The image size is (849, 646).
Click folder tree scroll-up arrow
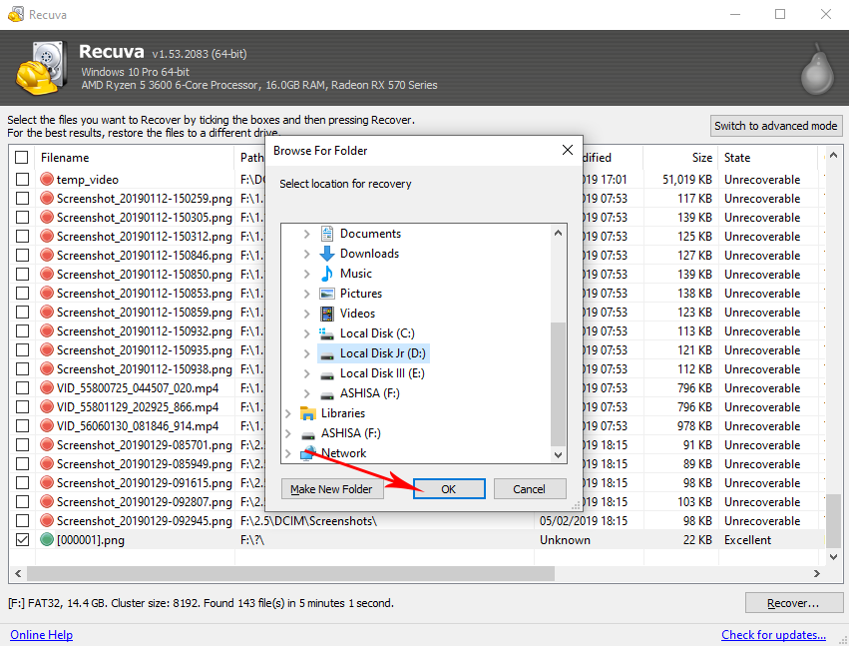[559, 233]
